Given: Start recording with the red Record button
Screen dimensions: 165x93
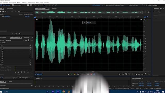Looking at the screenshot, I should click(91, 74).
